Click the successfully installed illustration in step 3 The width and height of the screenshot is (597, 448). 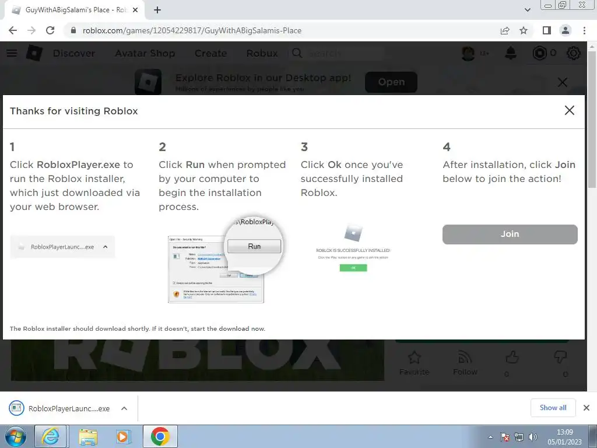coord(353,247)
